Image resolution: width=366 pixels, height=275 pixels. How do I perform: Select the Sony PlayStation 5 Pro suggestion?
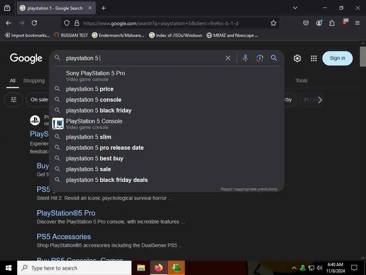point(167,76)
